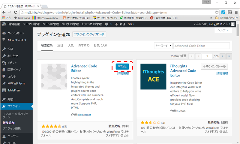The image size is (240, 144).
Task: Open 新規 menu in the admin bar
Action: [120, 24]
